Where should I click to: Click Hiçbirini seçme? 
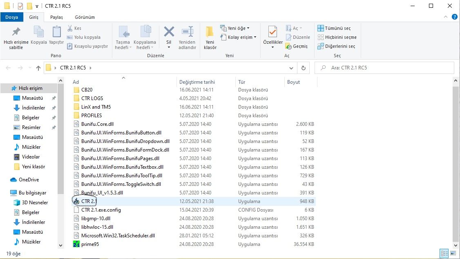(337, 37)
